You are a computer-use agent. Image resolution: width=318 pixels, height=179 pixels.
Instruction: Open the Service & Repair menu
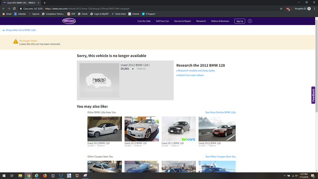182,21
